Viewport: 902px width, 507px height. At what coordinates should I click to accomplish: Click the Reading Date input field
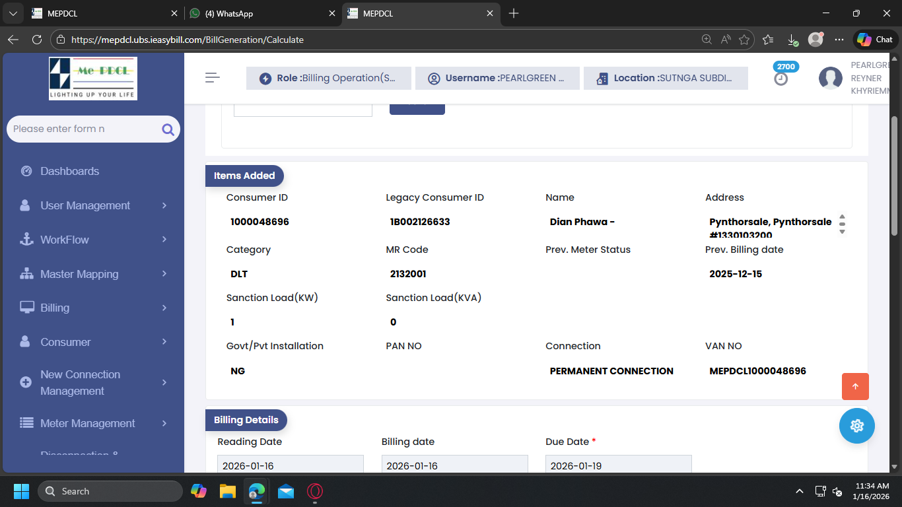click(290, 465)
